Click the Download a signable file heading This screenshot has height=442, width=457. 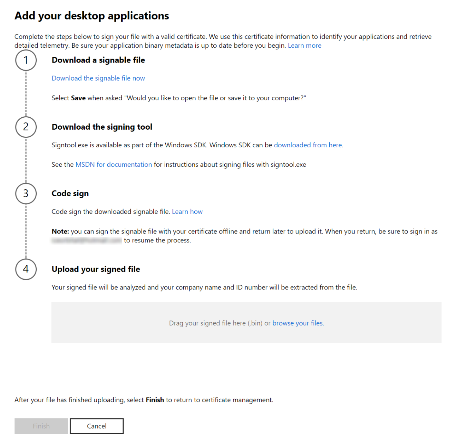tap(98, 60)
